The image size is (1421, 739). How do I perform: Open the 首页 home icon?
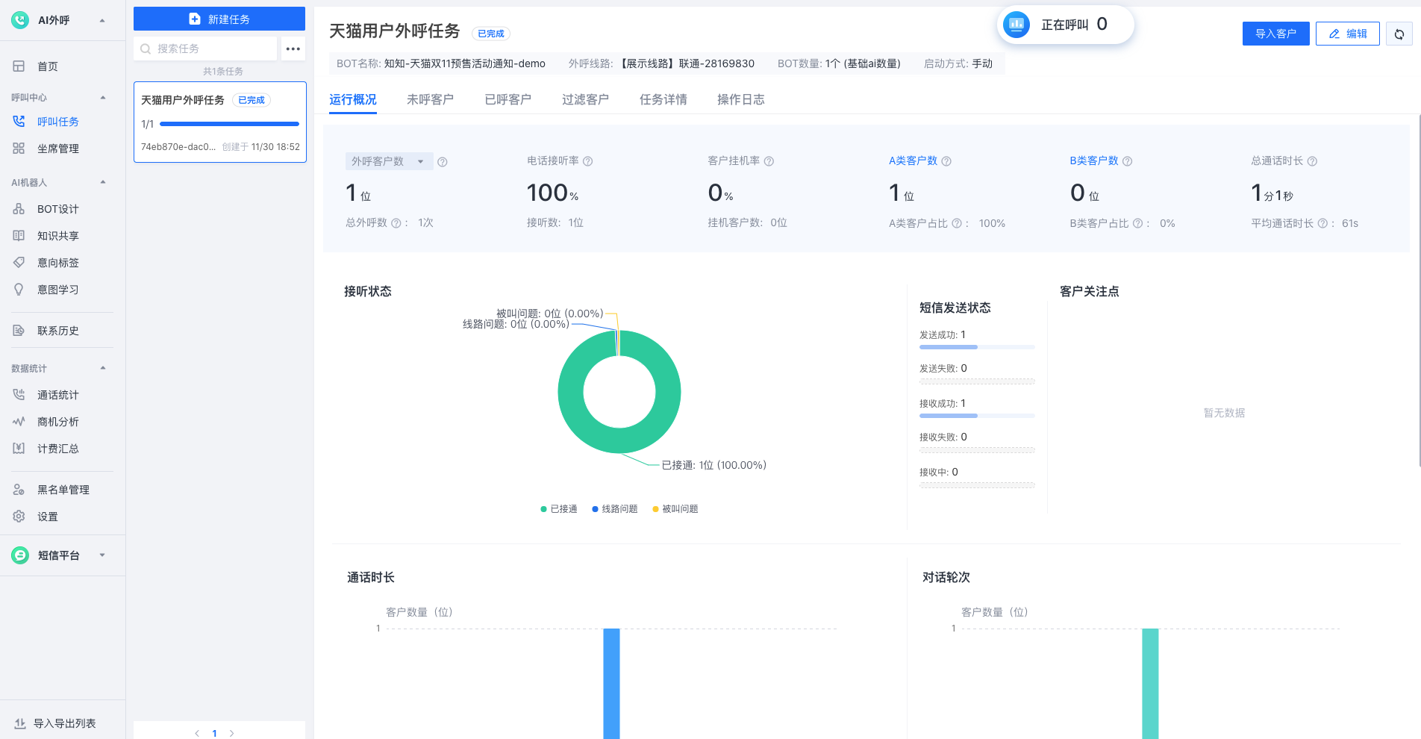[x=19, y=66]
